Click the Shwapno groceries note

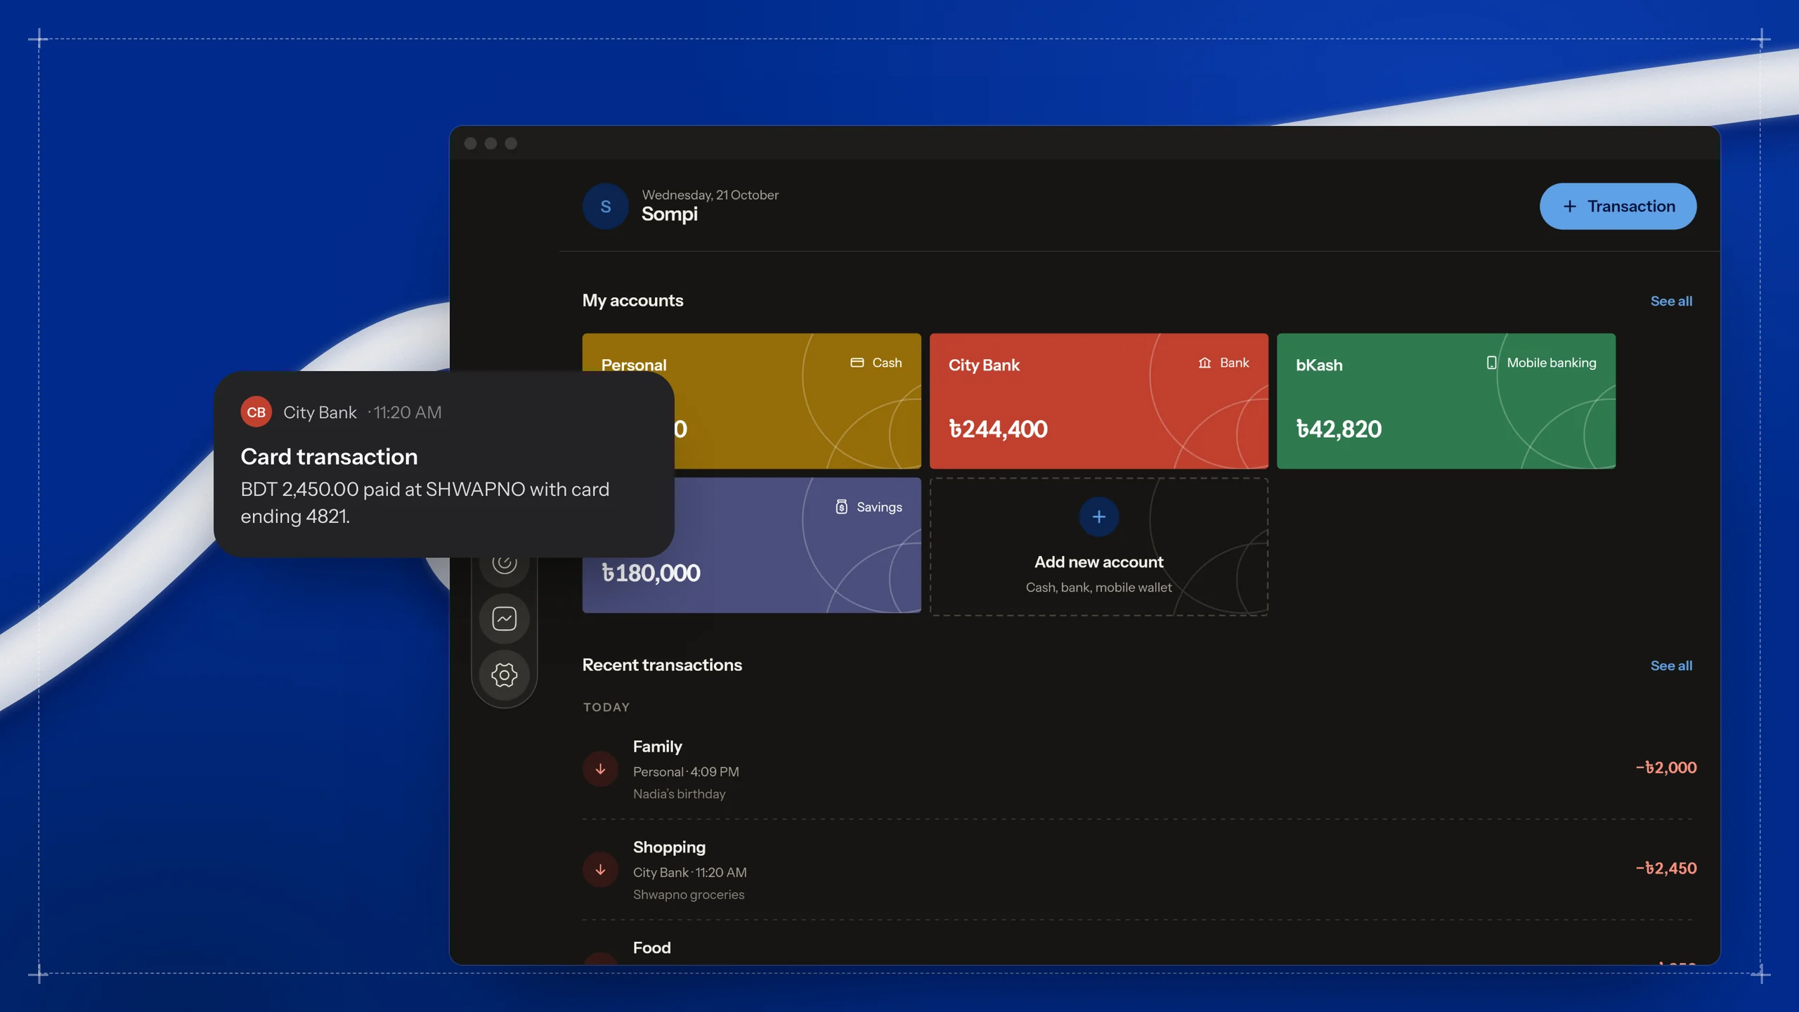[x=688, y=894]
